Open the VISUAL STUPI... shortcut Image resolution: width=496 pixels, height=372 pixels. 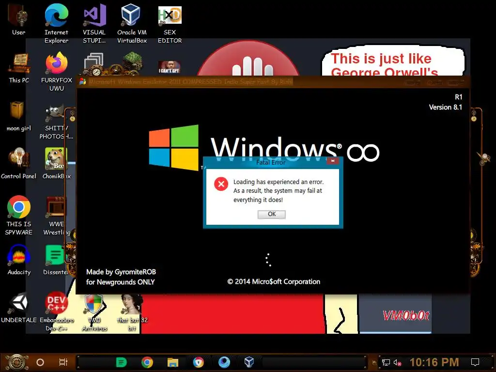94,23
